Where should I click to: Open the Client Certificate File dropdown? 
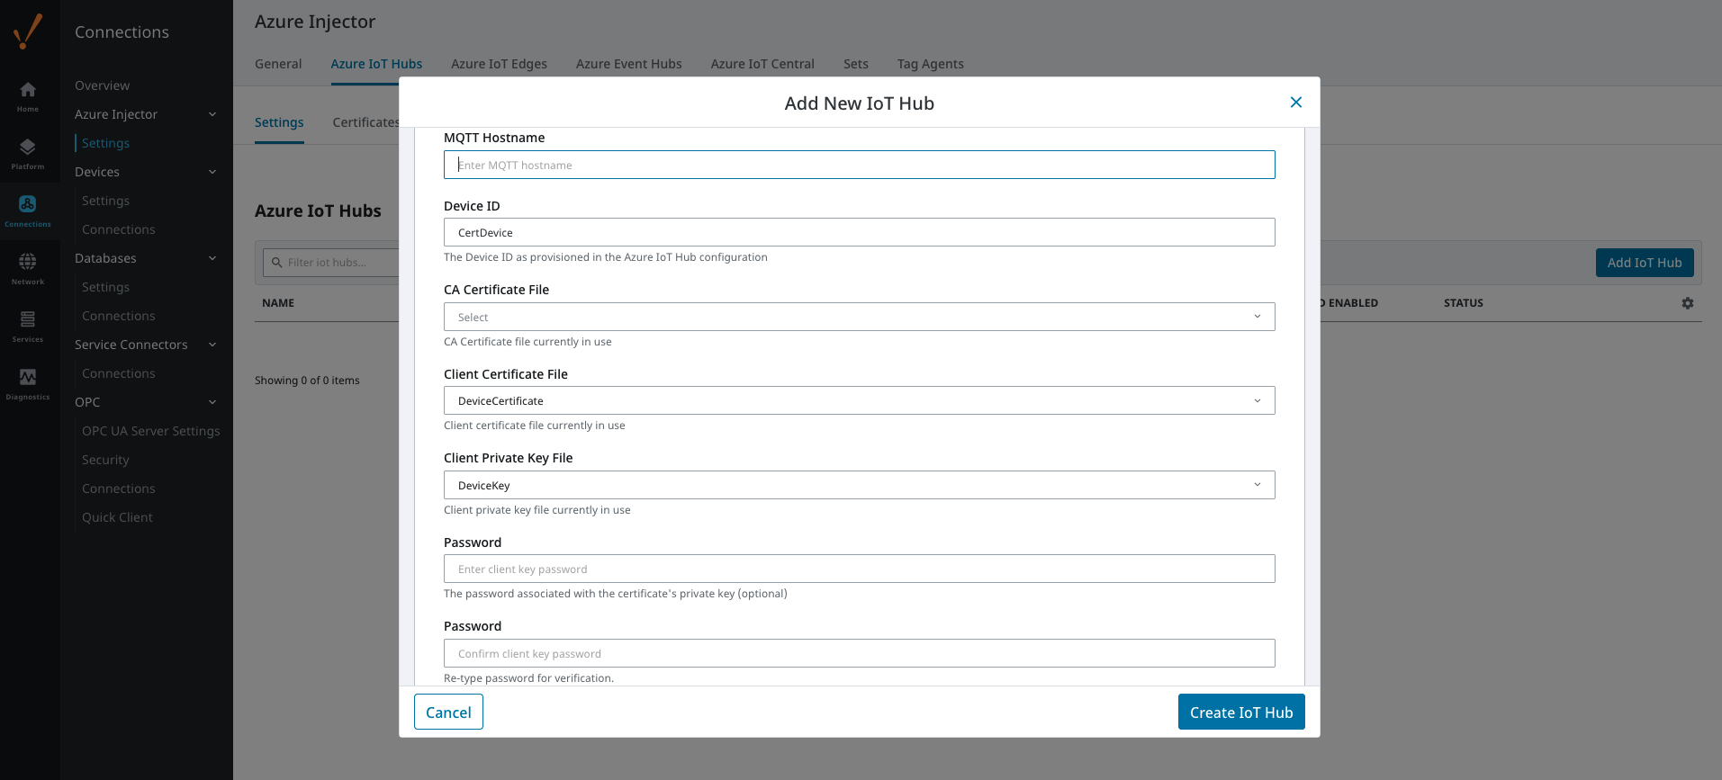pyautogui.click(x=859, y=400)
